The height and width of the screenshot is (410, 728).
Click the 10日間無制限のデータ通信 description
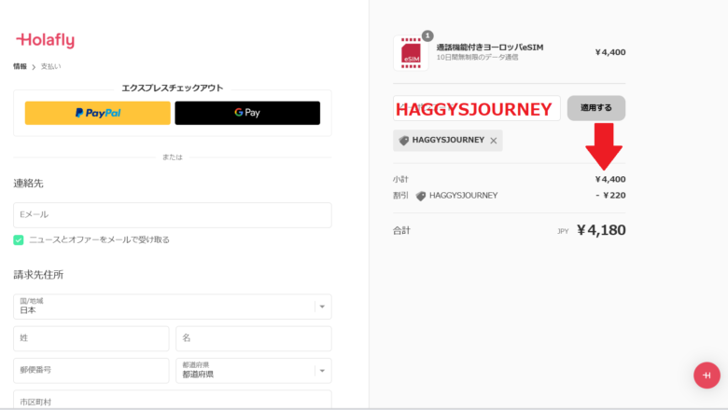[477, 58]
